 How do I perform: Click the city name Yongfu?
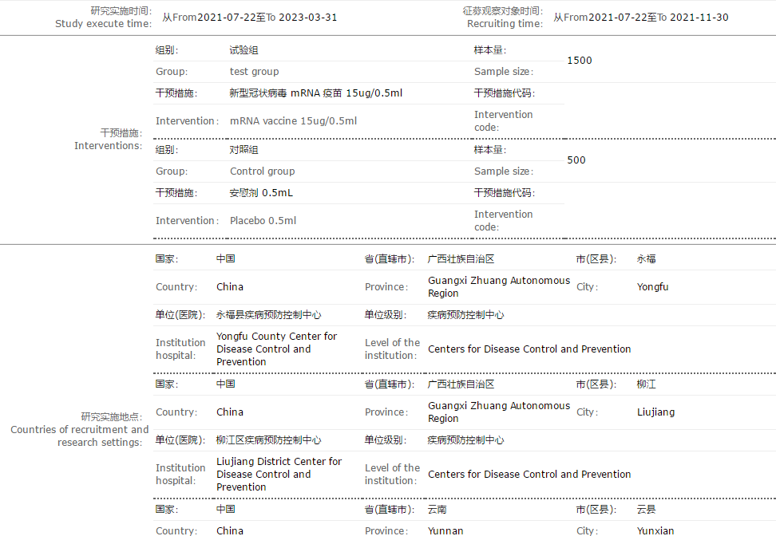652,287
